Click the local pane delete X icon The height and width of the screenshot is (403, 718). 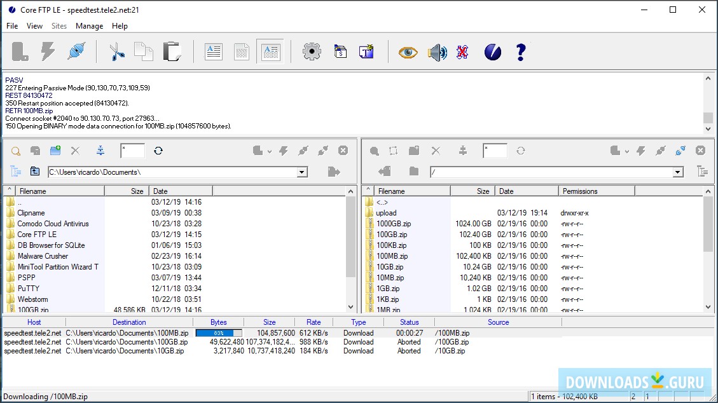[75, 151]
